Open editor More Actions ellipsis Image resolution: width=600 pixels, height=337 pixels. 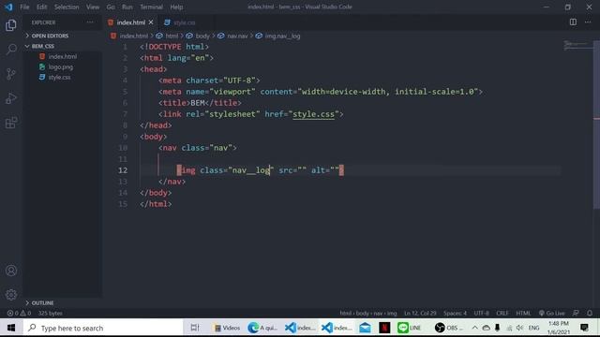coord(588,22)
